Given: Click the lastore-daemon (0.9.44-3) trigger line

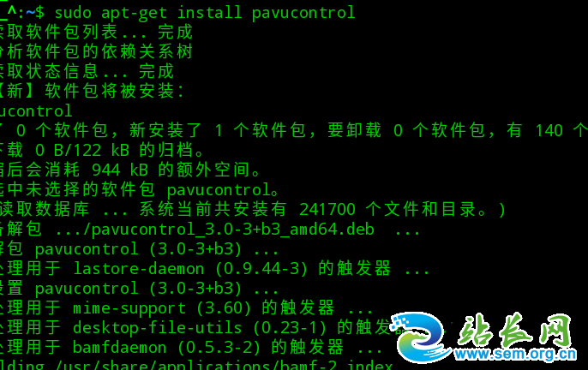Looking at the screenshot, I should [214, 268].
